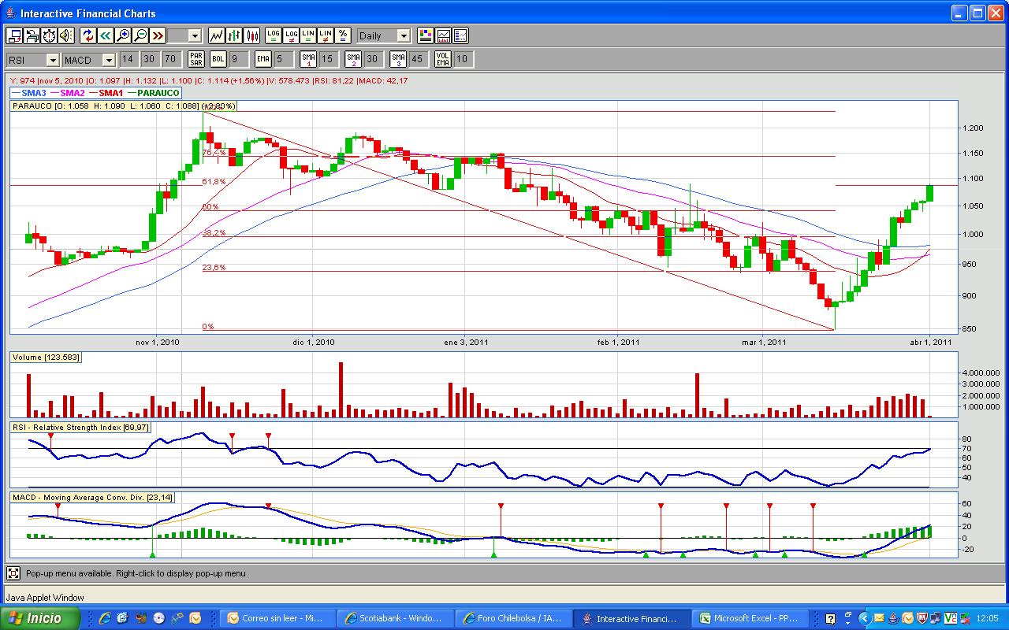Viewport: 1009px width, 630px height.
Task: Click the zoom out magnifier icon
Action: click(x=140, y=35)
